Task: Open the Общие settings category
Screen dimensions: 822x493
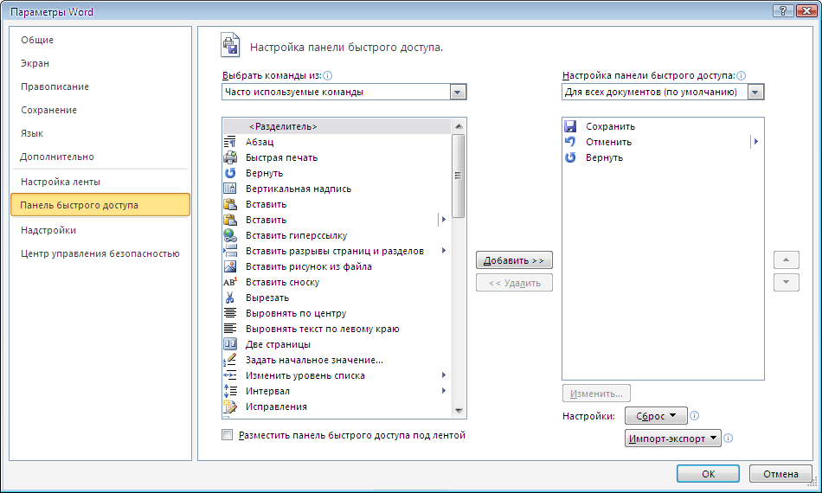Action: (x=36, y=40)
